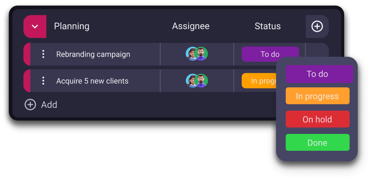The width and height of the screenshot is (372, 180).
Task: Click the Add text link
Action: point(49,105)
